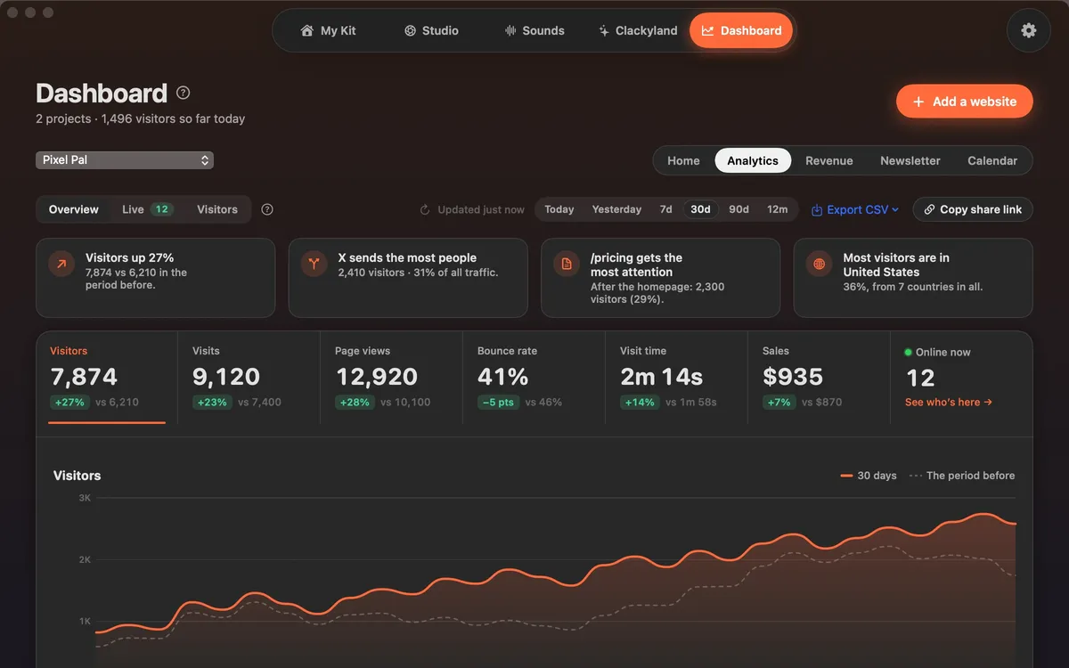The image size is (1069, 668).
Task: Click the house icon on My Kit
Action: click(307, 30)
